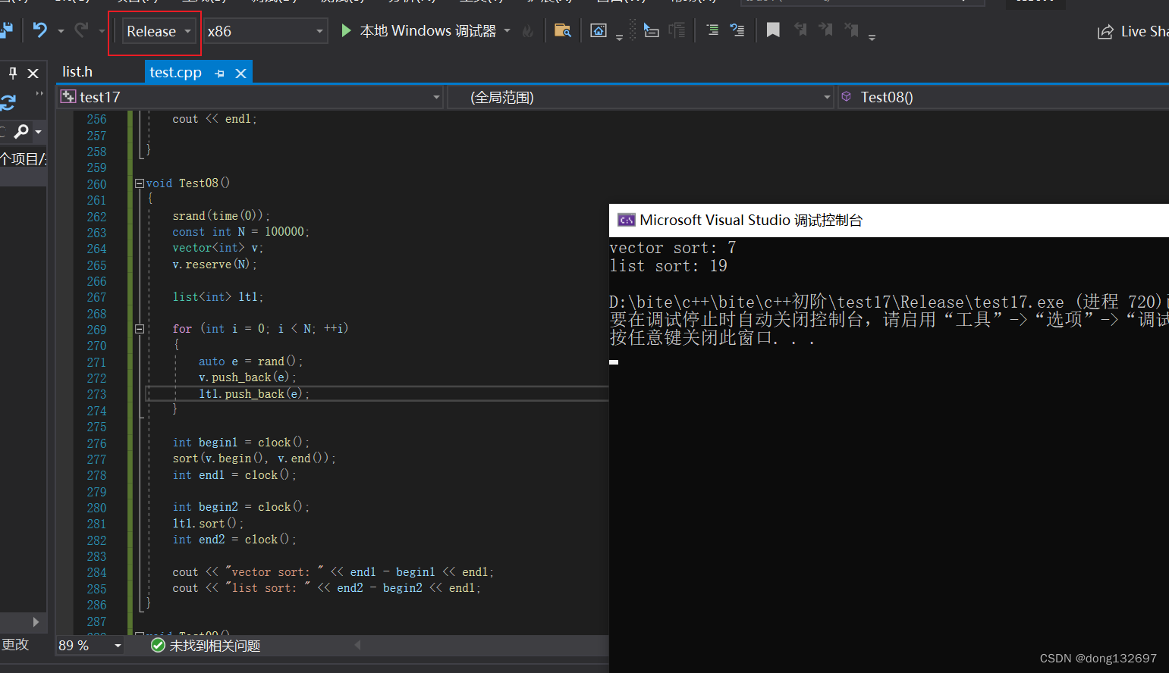Click the Undo arrow icon
1169x673 pixels.
39,30
